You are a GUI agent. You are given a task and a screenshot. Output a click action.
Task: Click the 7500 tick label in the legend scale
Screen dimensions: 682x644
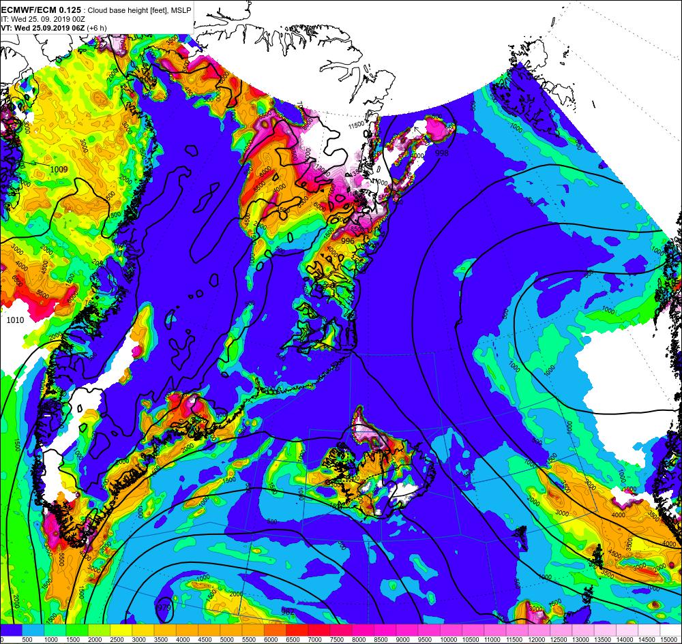click(337, 640)
